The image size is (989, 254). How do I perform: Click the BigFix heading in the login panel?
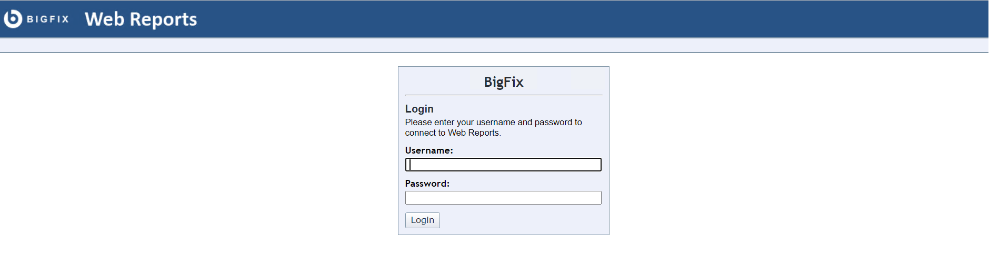pyautogui.click(x=503, y=82)
